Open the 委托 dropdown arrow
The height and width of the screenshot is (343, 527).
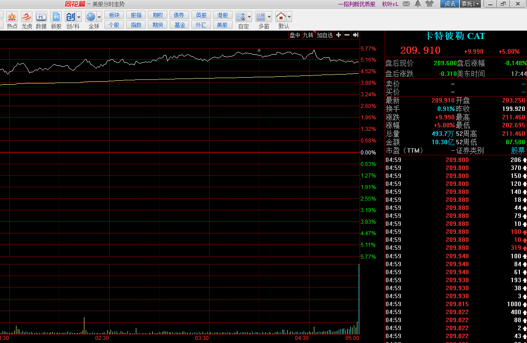[478, 4]
